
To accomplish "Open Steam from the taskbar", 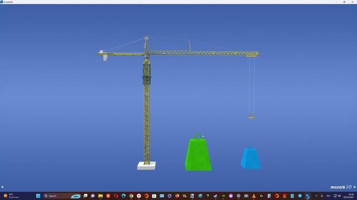I will (215, 196).
